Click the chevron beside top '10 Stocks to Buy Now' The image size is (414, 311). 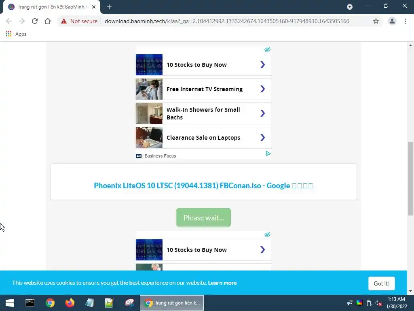[x=262, y=65]
